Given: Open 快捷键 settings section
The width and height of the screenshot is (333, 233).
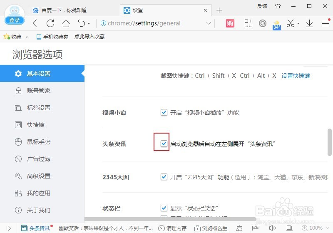Looking at the screenshot, I should pyautogui.click(x=42, y=125).
